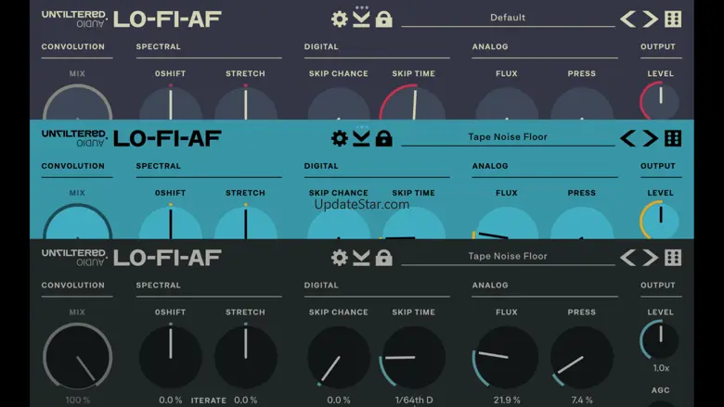
Task: Go to previous preset in purple panel
Action: pos(628,19)
